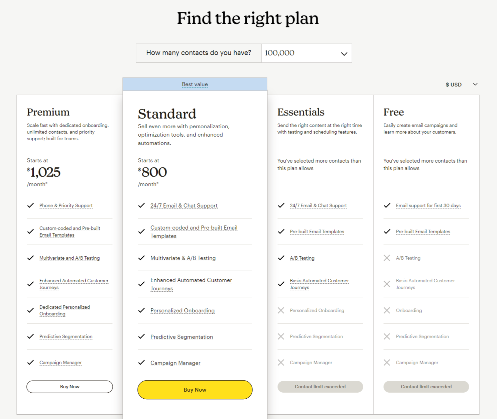Click Standard 24/7 Email & Chat Support link

(x=184, y=205)
